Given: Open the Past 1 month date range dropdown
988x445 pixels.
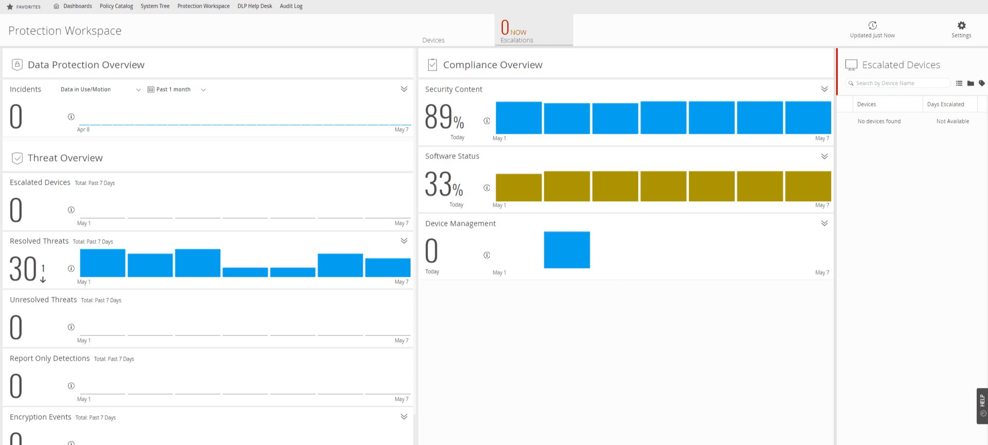Looking at the screenshot, I should pyautogui.click(x=177, y=90).
